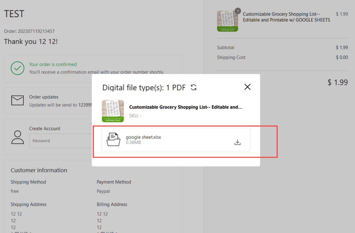Click the 0.36MB file size text
Viewport: 355px width, 233px height.
[133, 142]
